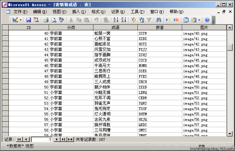This screenshot has width=235, height=151.
Task: Click the Print icon
Action: (46, 20)
